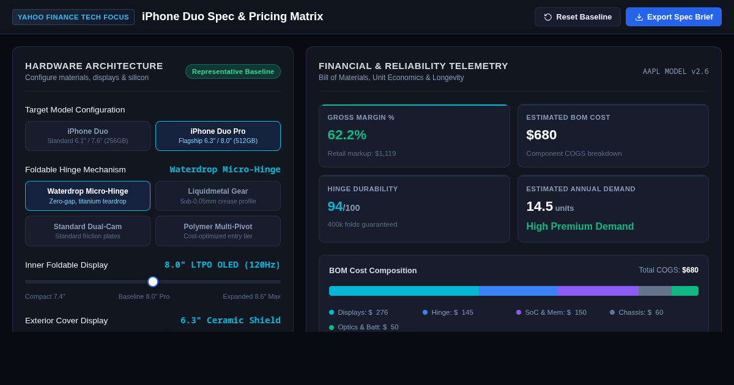The height and width of the screenshot is (385, 734).
Task: Click the SoC & Mem: $ 150 legend entry
Action: 551,312
